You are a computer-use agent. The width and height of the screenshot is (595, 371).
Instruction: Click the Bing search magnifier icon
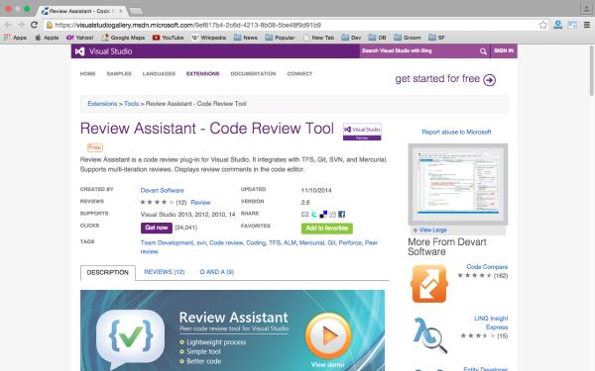tap(483, 51)
